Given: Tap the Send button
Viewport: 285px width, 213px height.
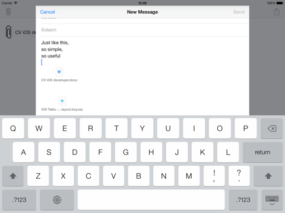Looking at the screenshot, I should [x=239, y=12].
